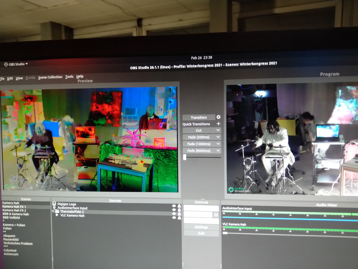Add a quick transition with plus icon

click(x=218, y=124)
